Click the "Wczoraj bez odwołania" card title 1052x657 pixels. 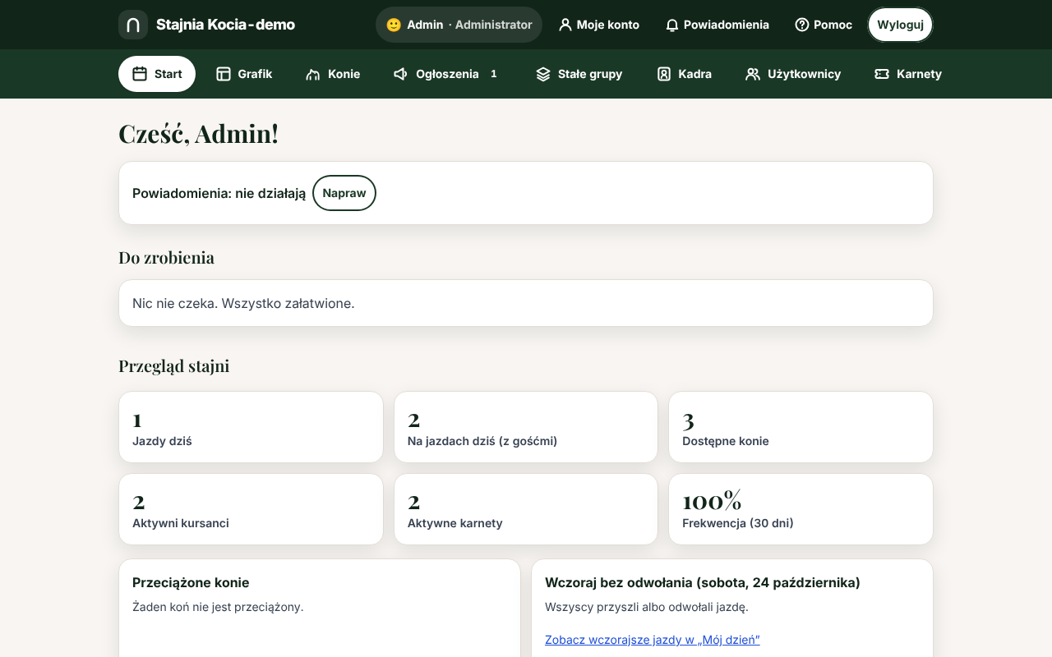[703, 582]
